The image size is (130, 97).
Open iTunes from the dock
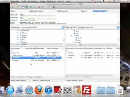pyautogui.click(x=48, y=90)
